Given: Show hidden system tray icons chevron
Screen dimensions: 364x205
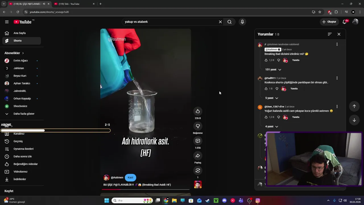Looking at the screenshot, I should click(x=328, y=200).
